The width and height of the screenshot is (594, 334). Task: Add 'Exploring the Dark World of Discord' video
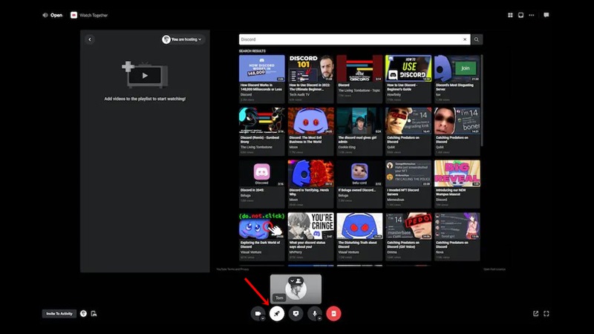[x=262, y=237]
